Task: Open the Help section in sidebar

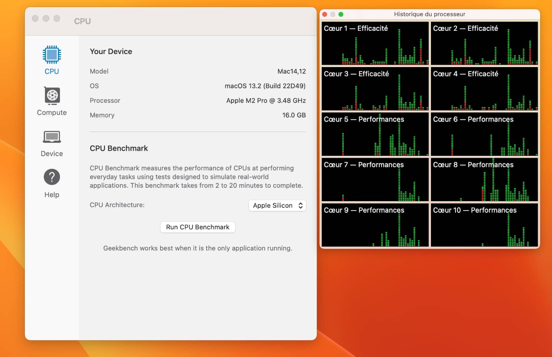Action: coord(52,183)
